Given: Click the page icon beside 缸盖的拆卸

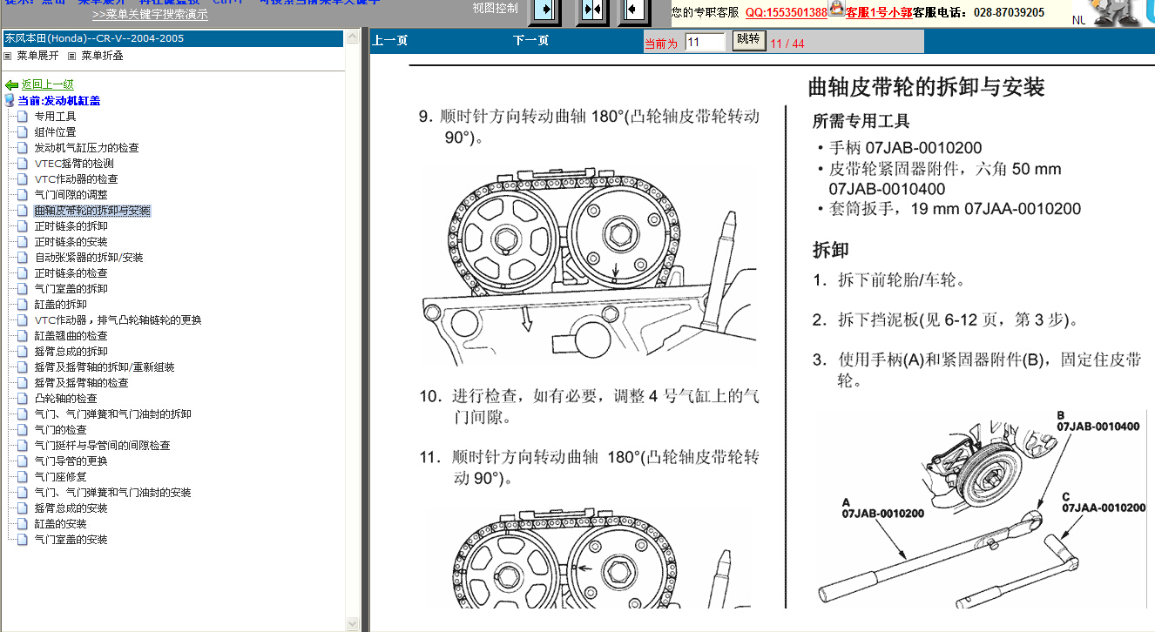Looking at the screenshot, I should tap(23, 305).
